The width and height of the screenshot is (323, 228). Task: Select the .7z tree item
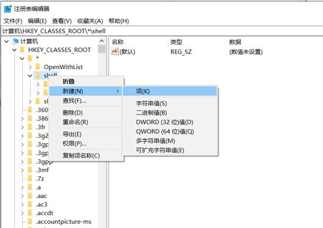point(40,179)
